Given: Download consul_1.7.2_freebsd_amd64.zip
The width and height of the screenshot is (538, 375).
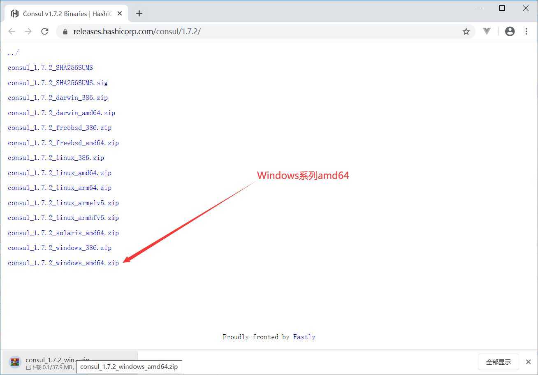Looking at the screenshot, I should coord(63,143).
